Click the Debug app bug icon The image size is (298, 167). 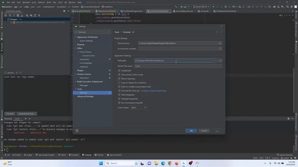click(x=225, y=6)
